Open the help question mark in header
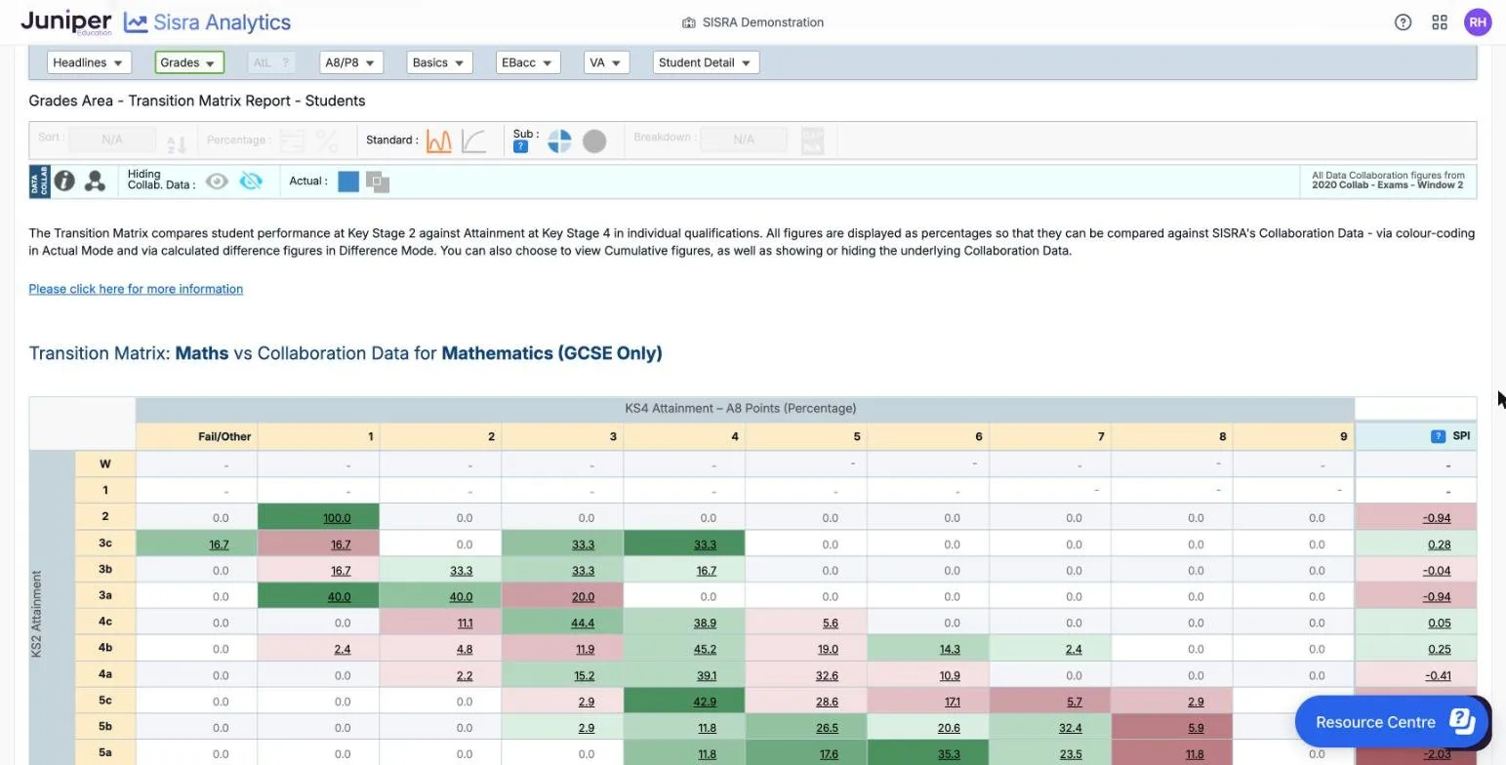This screenshot has height=765, width=1506. (1403, 22)
